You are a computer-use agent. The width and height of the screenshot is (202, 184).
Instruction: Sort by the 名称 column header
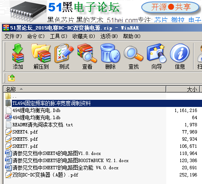tap(85, 89)
